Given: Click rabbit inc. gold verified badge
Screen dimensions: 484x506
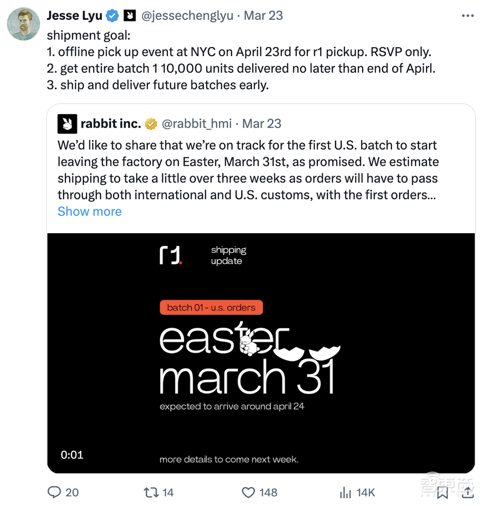Looking at the screenshot, I should coord(151,124).
